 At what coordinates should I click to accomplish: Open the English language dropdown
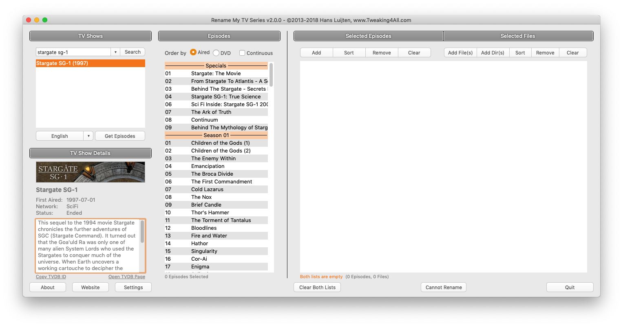point(64,136)
